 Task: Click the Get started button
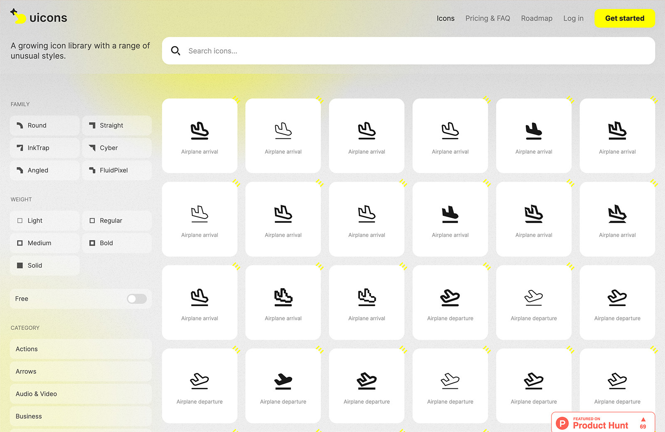coord(625,18)
